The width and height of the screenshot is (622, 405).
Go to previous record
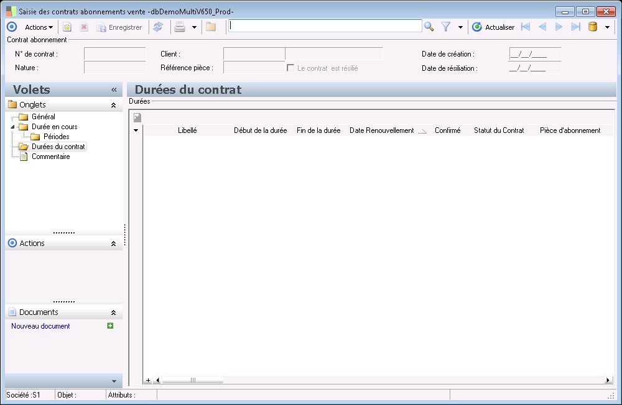[542, 27]
